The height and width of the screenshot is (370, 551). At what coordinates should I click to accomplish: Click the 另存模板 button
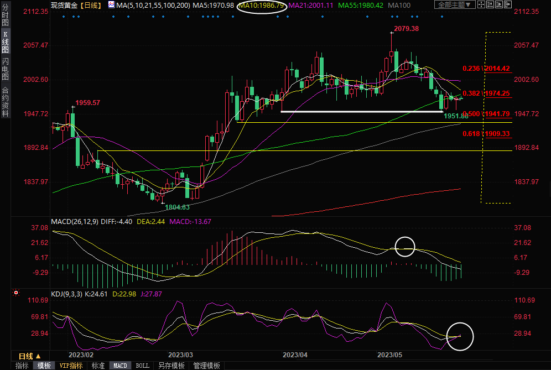pyautogui.click(x=171, y=366)
